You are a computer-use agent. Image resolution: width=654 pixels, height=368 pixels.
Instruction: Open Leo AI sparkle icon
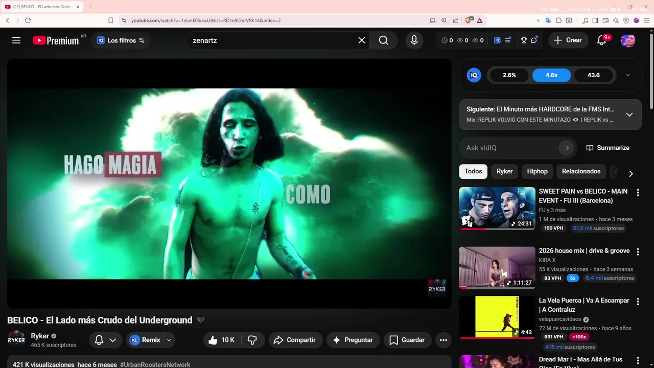[616, 20]
